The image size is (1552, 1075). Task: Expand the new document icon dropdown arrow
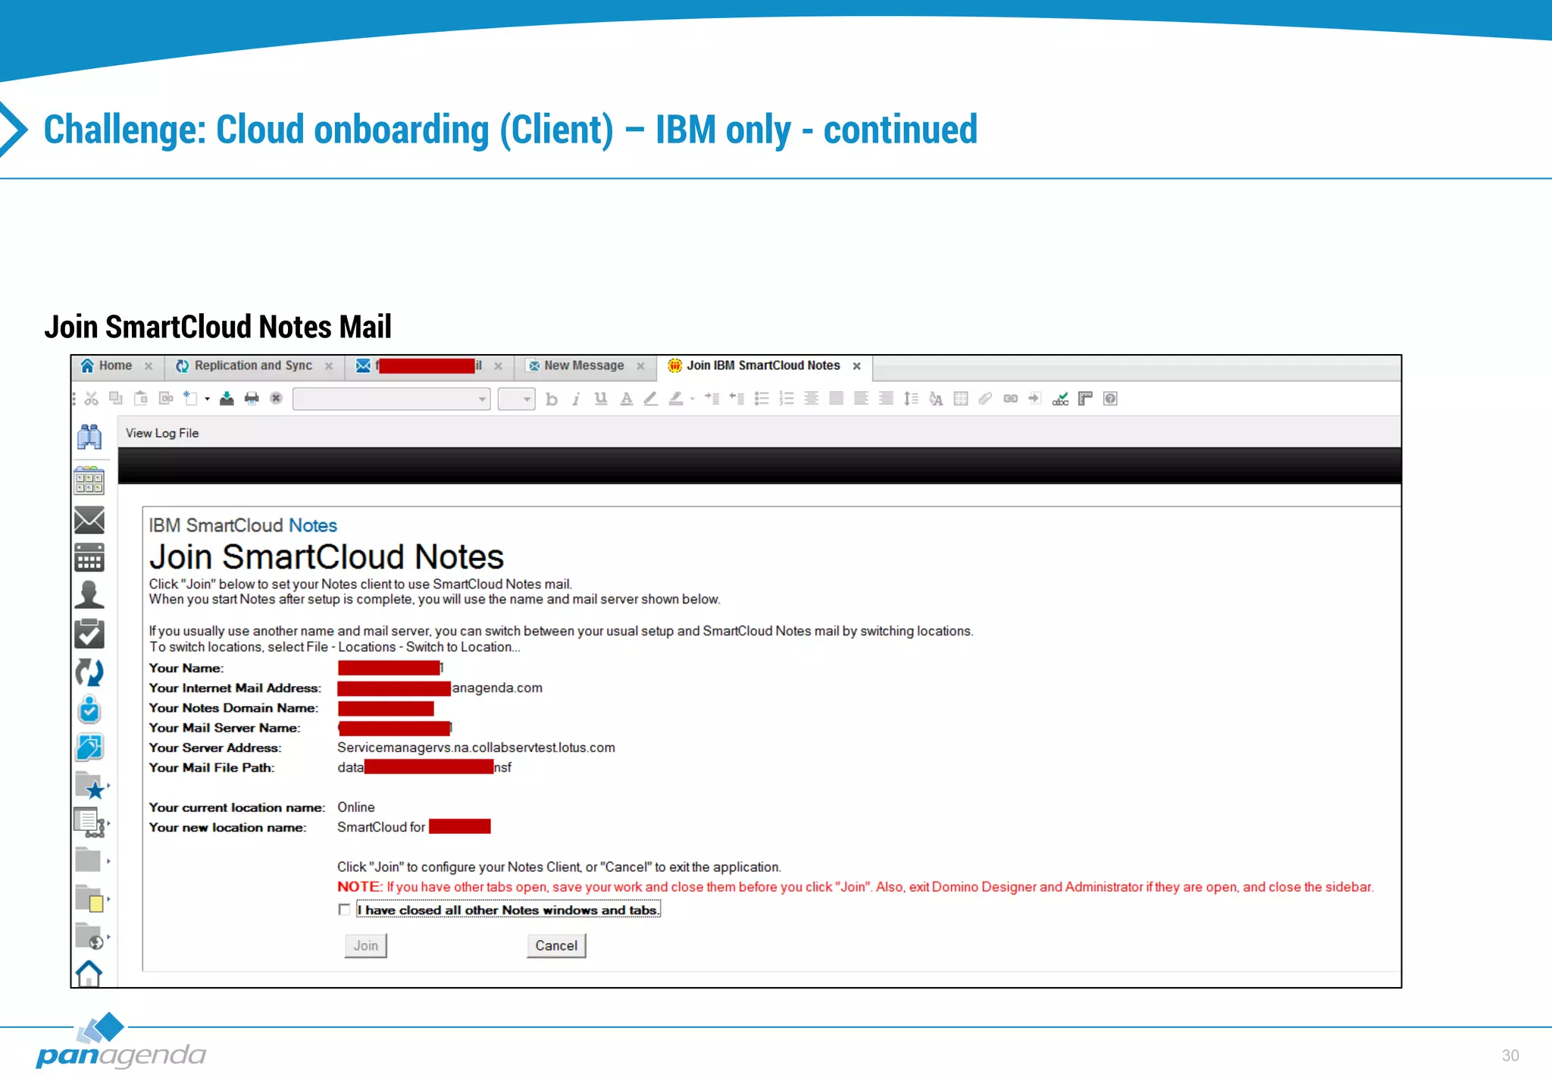click(207, 399)
